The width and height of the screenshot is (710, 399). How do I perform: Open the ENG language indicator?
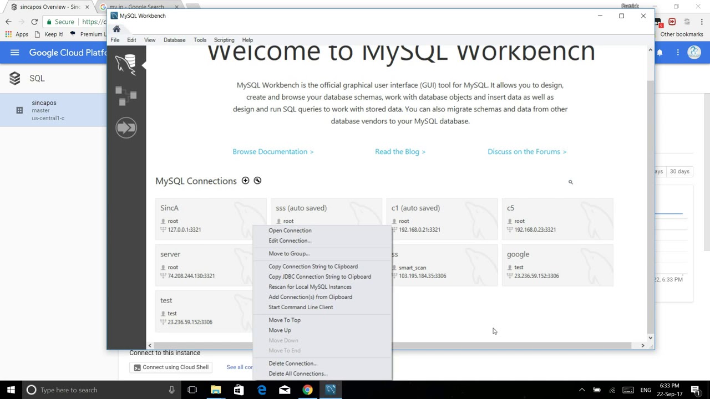point(646,390)
